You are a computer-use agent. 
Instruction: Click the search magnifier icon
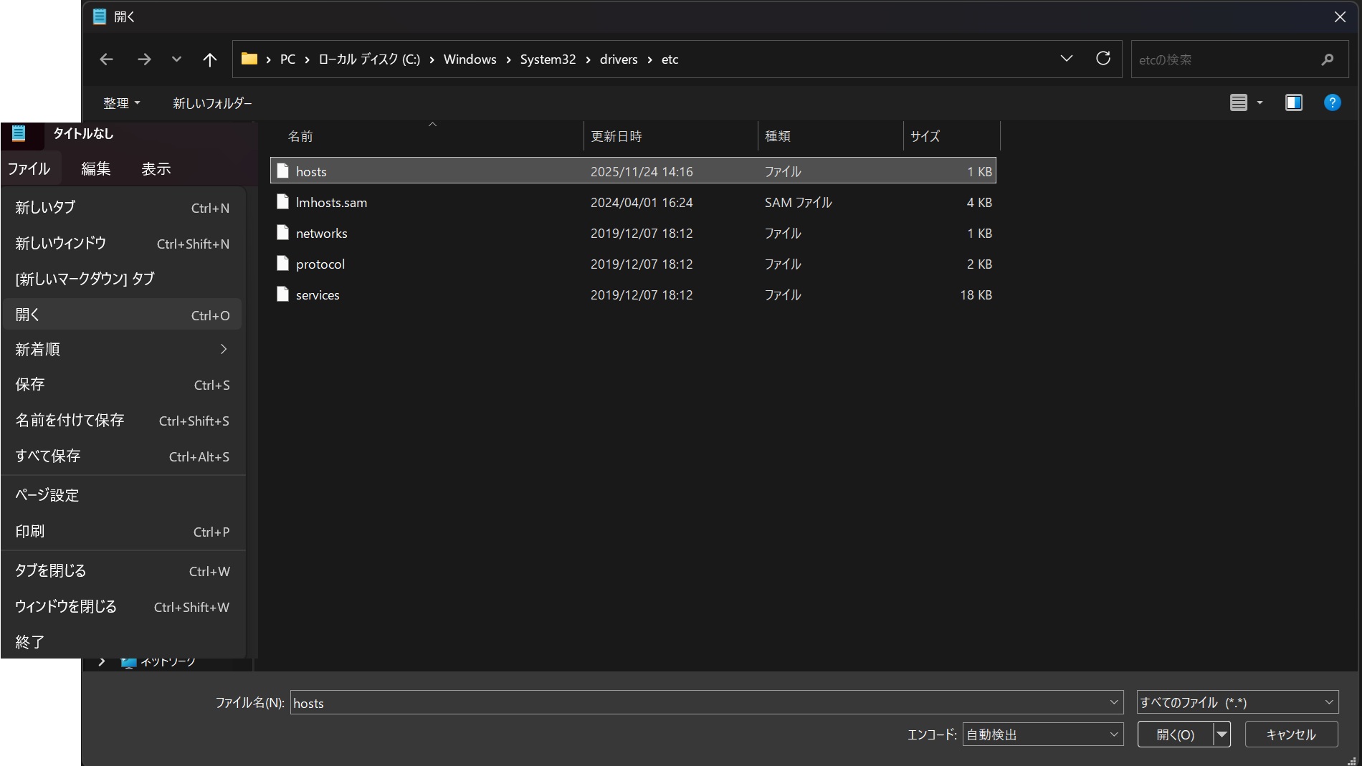1328,59
